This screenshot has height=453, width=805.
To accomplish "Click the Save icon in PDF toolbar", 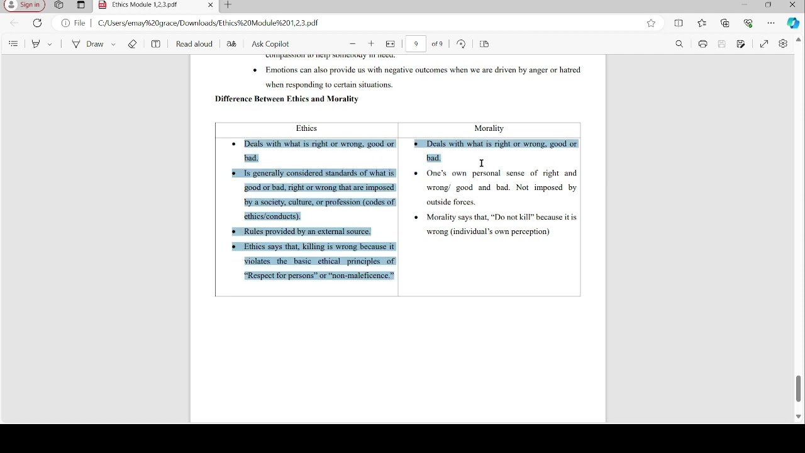I will point(722,44).
